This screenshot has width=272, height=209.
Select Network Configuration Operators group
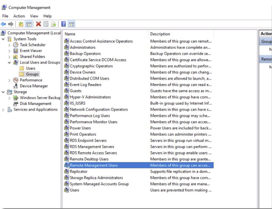tap(99, 110)
